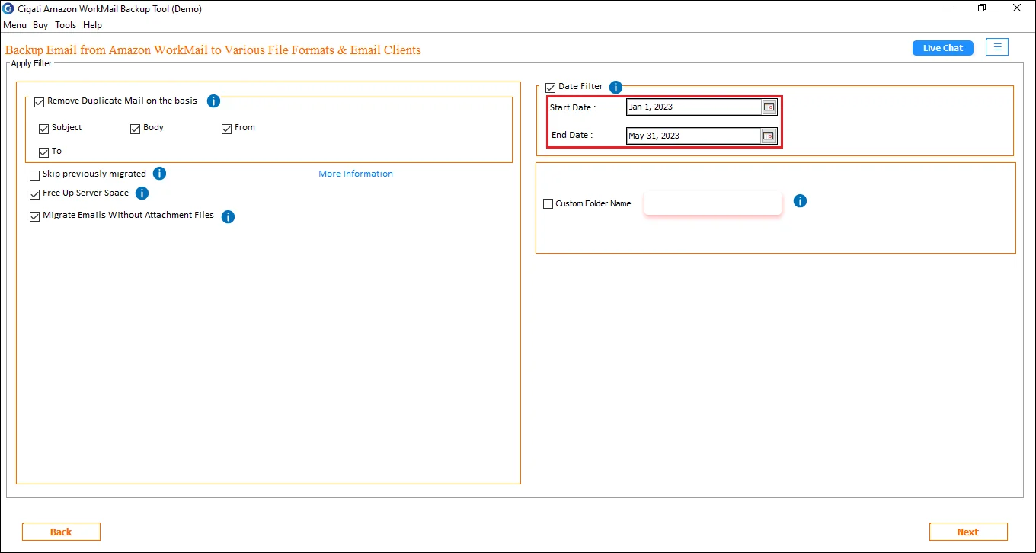This screenshot has width=1036, height=553.
Task: Disable Free Up Server Space option
Action: click(x=34, y=194)
